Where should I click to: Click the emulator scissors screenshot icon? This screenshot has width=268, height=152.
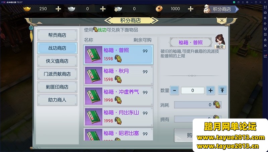[265, 46]
